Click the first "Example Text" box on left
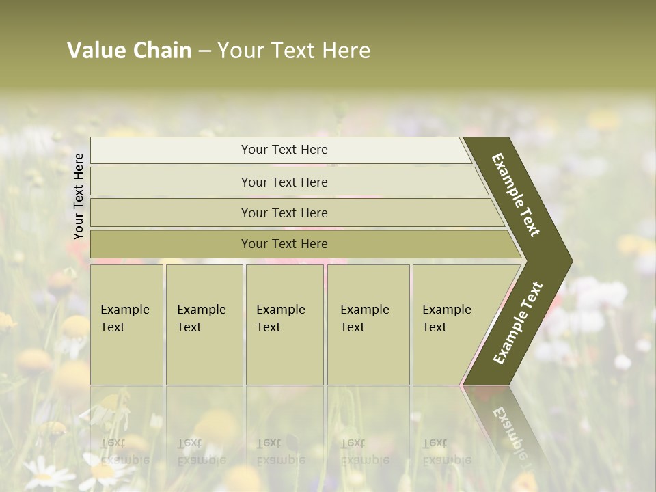This screenshot has width=656, height=492. click(x=126, y=324)
